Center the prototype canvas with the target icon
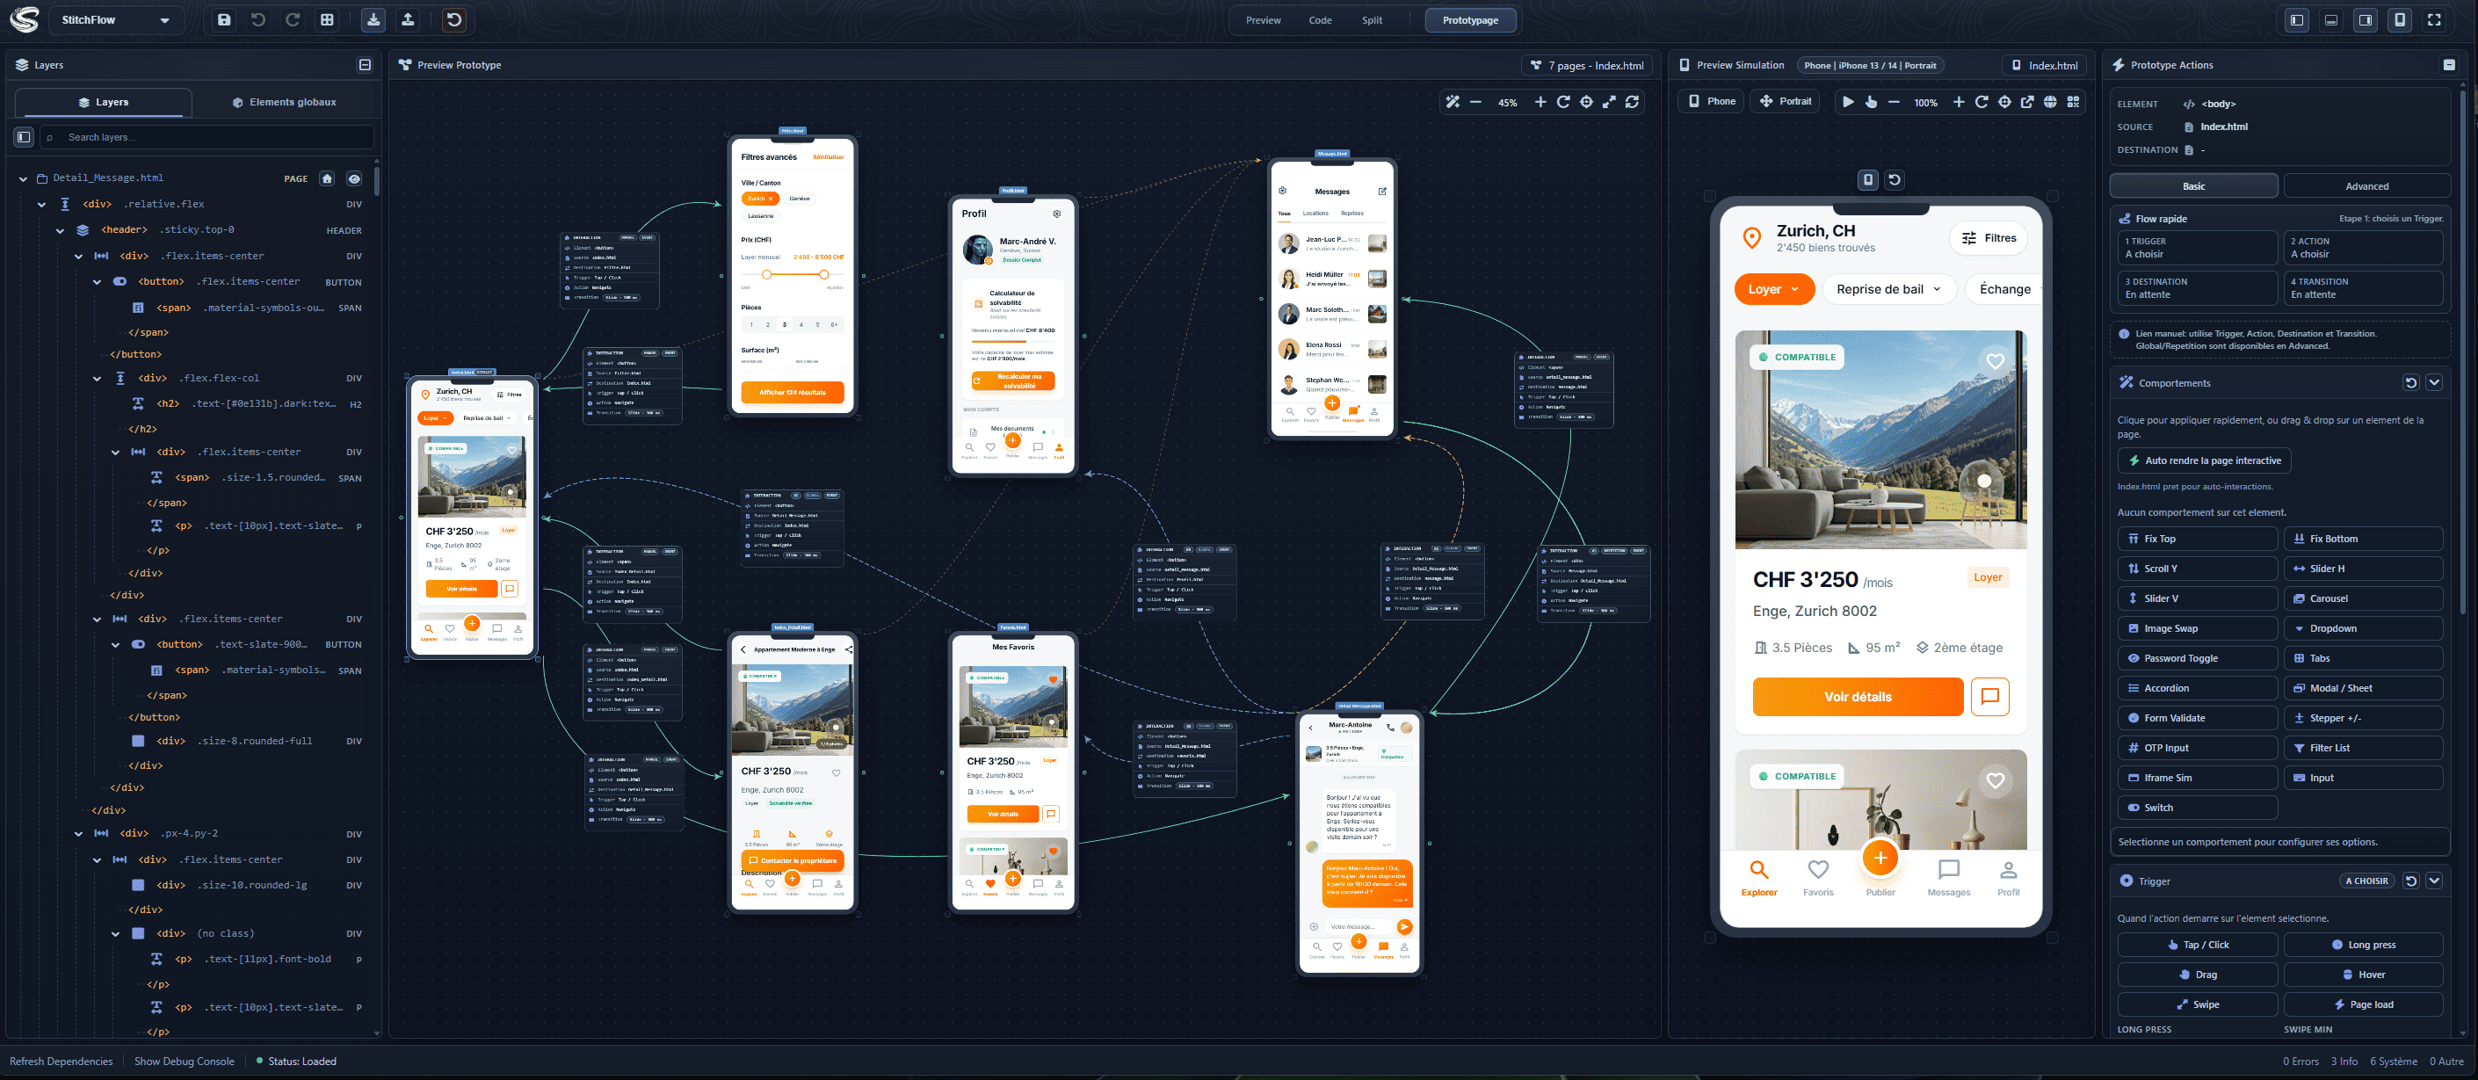This screenshot has height=1080, width=2478. 1586,102
